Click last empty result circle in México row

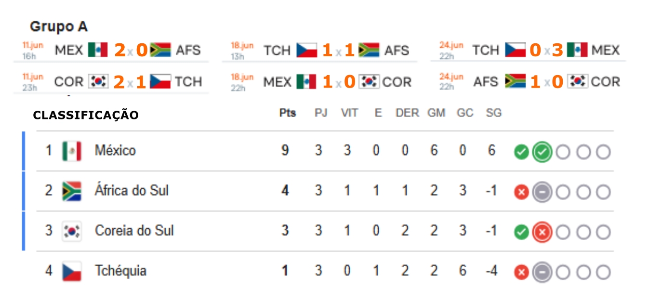[x=603, y=153]
